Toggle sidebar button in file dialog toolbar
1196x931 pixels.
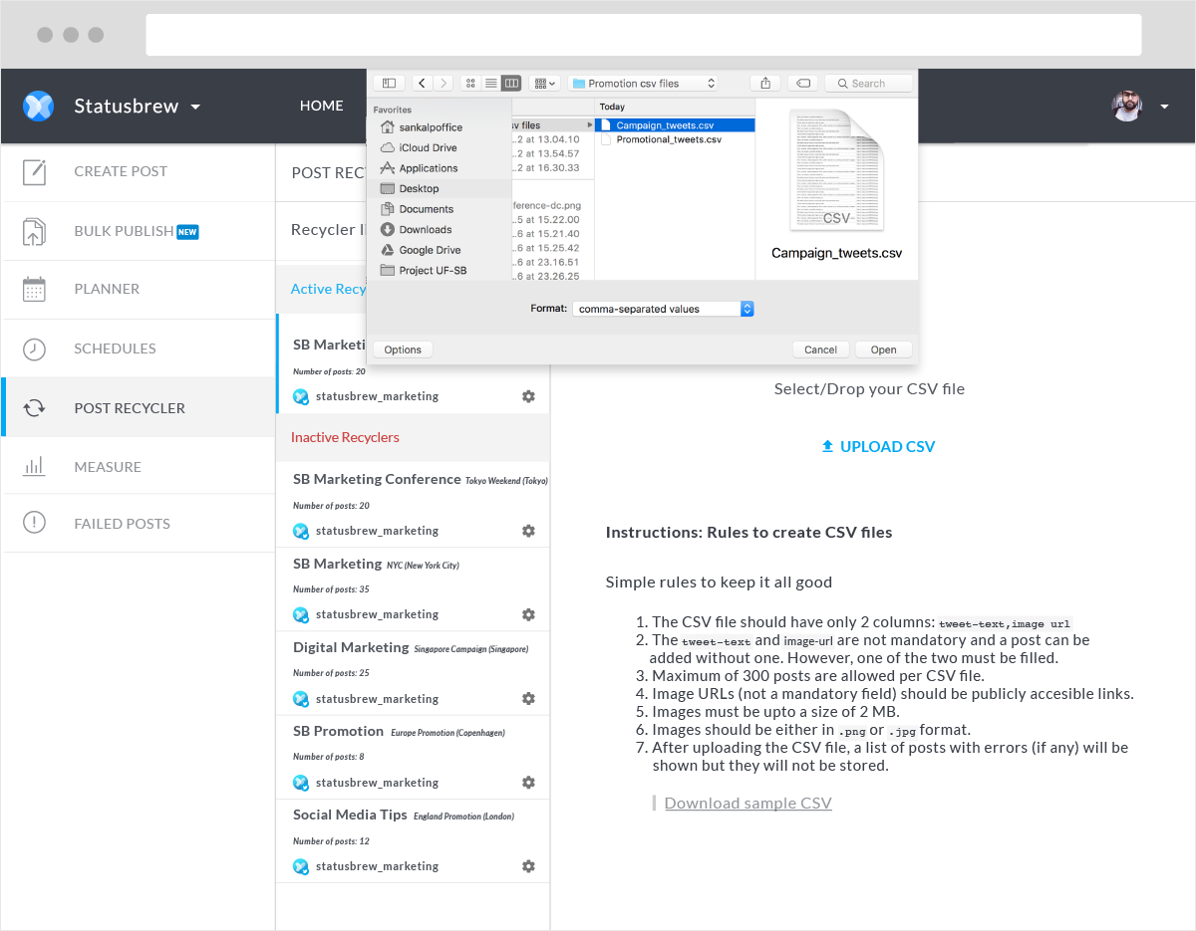pyautogui.click(x=389, y=84)
